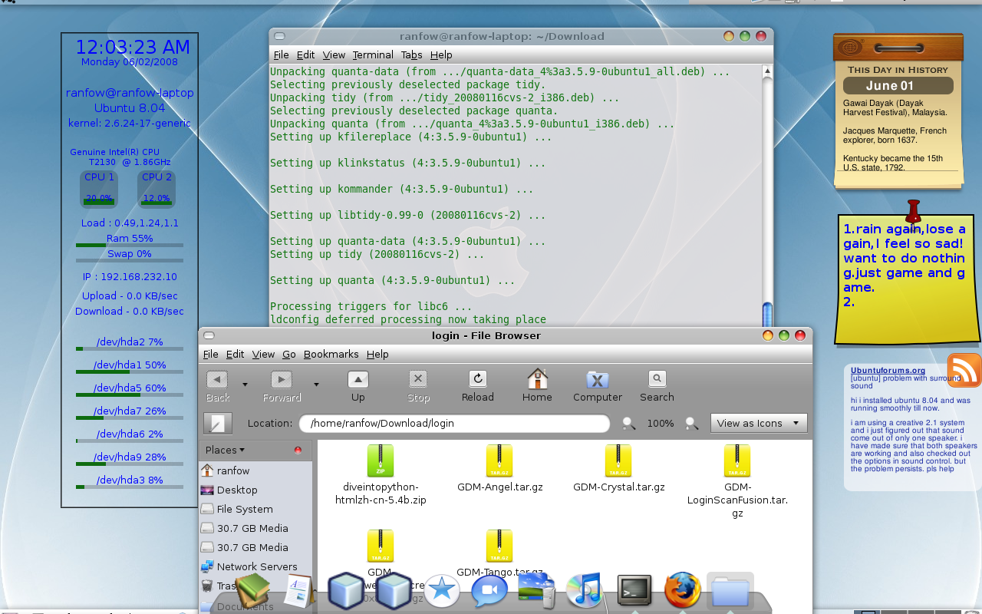This screenshot has width=982, height=614.
Task: Open the blue star icon in dock
Action: pos(442,591)
